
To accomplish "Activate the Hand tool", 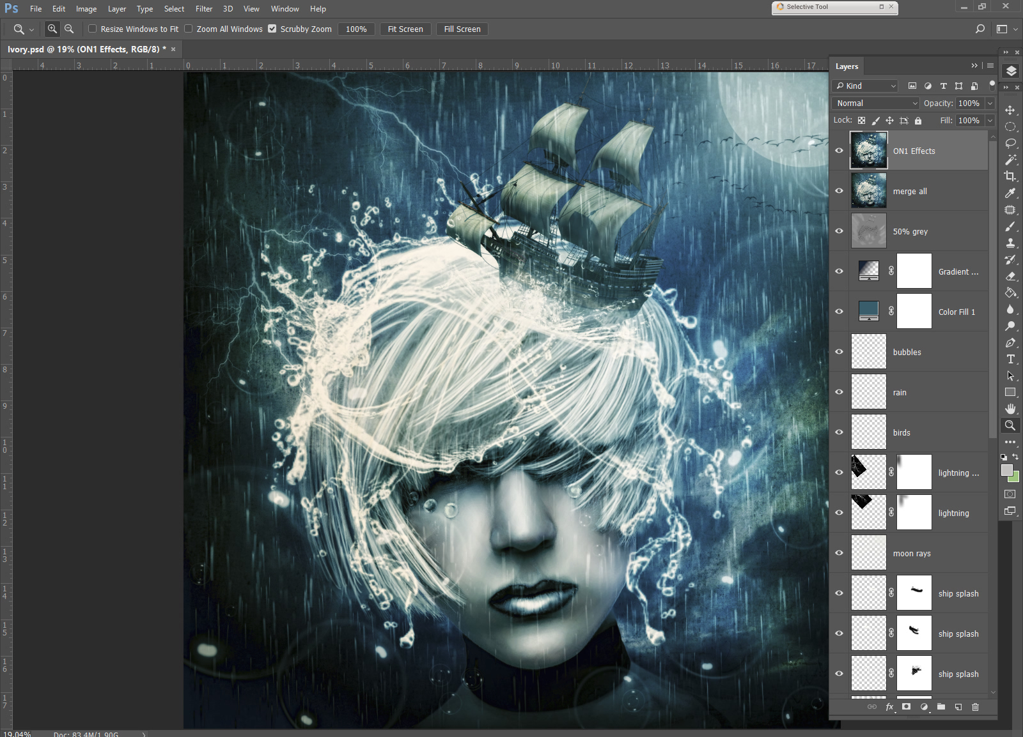I will (x=1010, y=409).
